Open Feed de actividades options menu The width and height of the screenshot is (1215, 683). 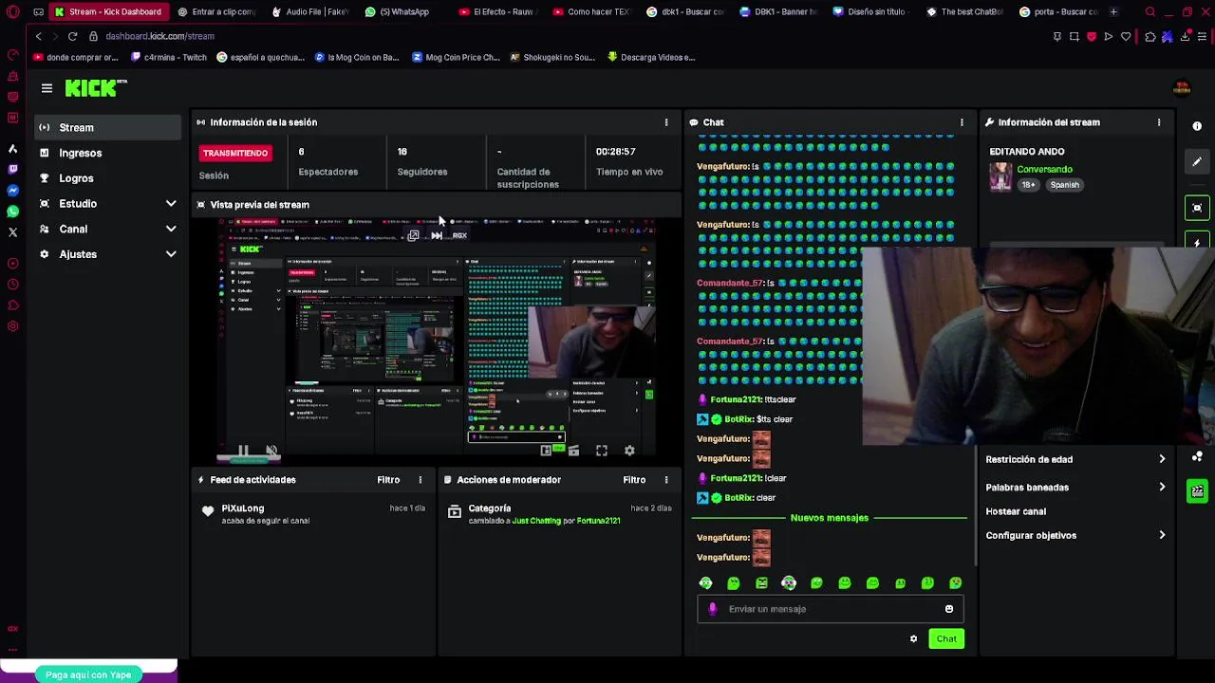tap(420, 480)
